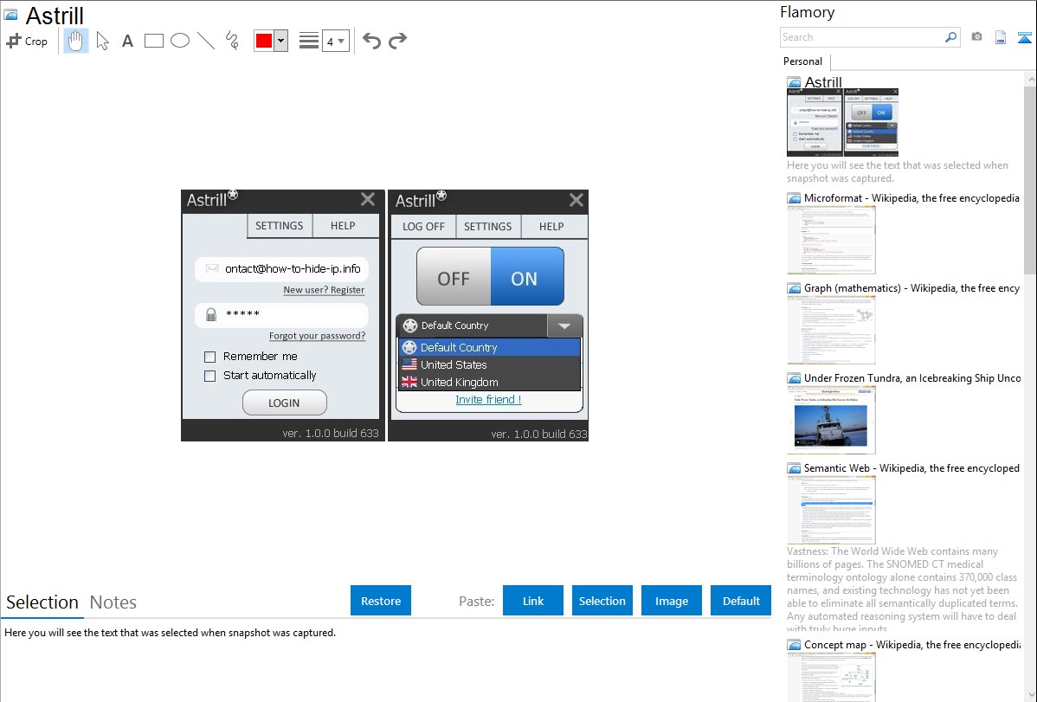
Task: Click the red color swatch
Action: (264, 41)
